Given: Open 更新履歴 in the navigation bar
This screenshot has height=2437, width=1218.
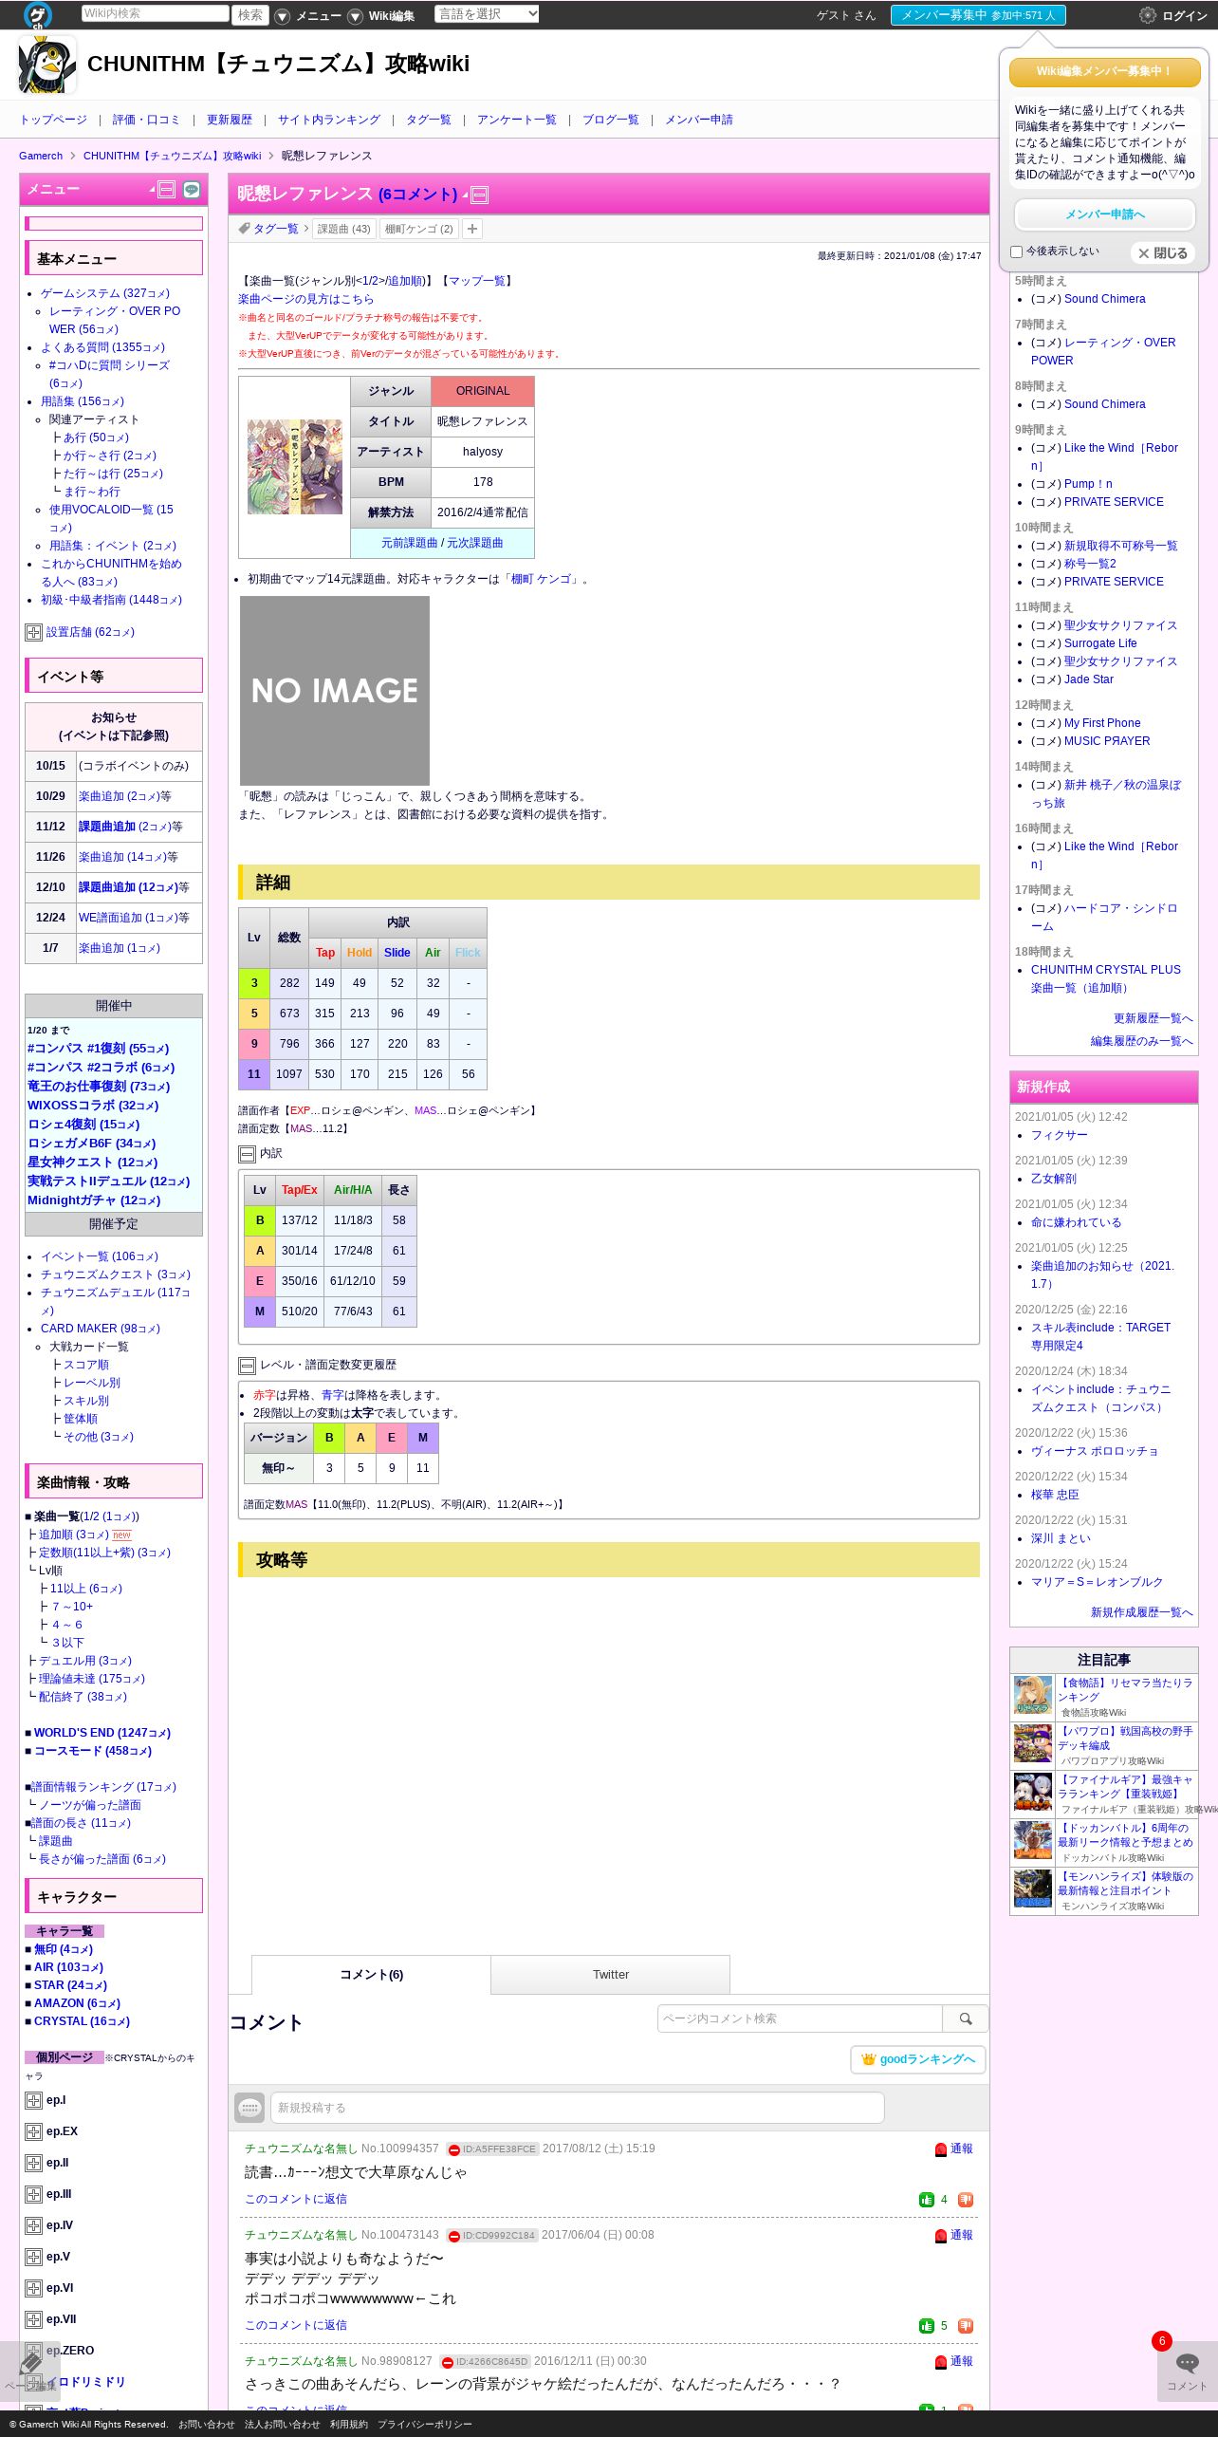Looking at the screenshot, I should coord(230,120).
